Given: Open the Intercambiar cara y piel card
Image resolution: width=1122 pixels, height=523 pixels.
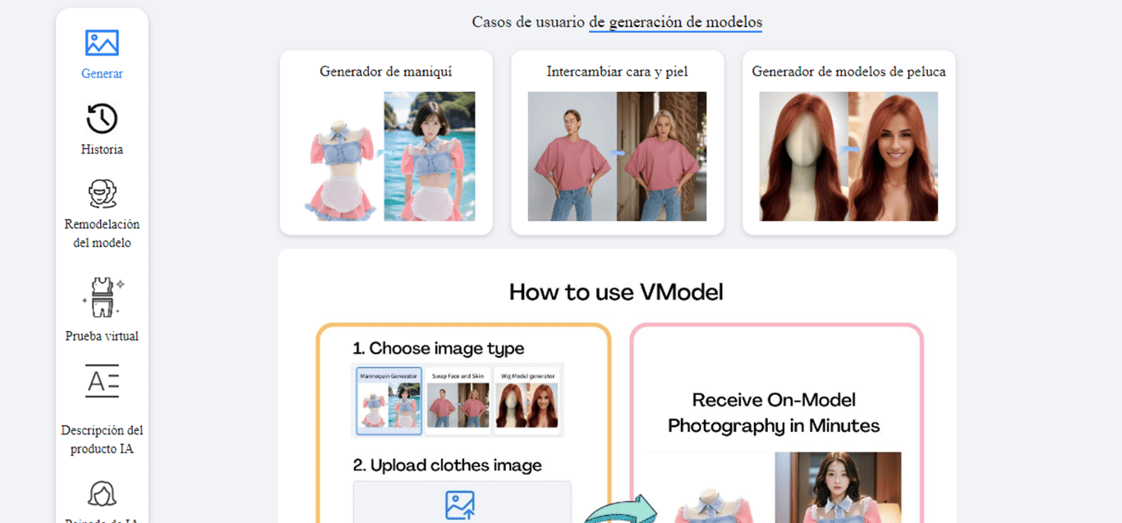Looking at the screenshot, I should [618, 143].
